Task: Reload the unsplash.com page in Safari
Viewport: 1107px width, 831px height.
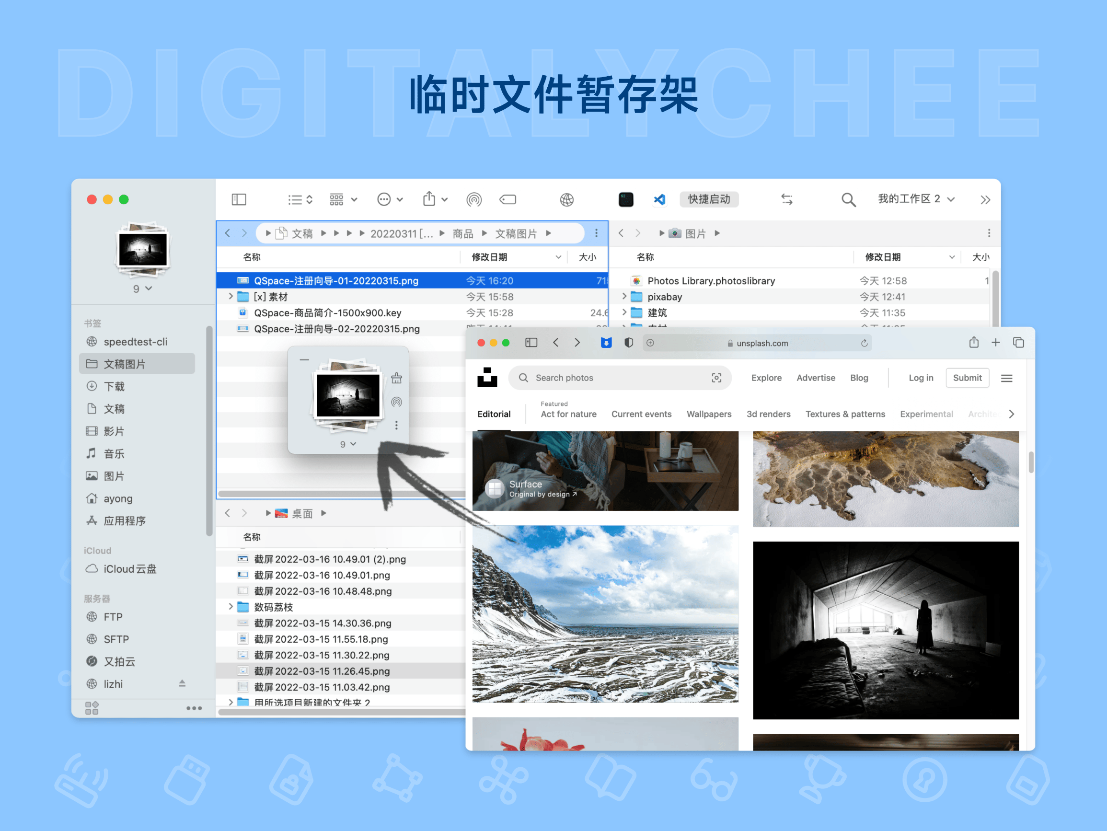Action: (x=864, y=343)
